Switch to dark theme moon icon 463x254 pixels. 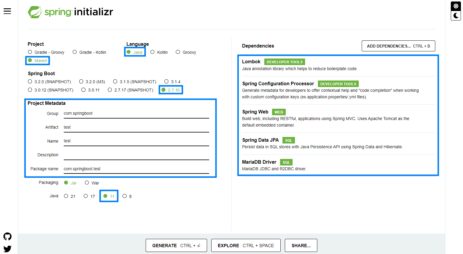456,16
